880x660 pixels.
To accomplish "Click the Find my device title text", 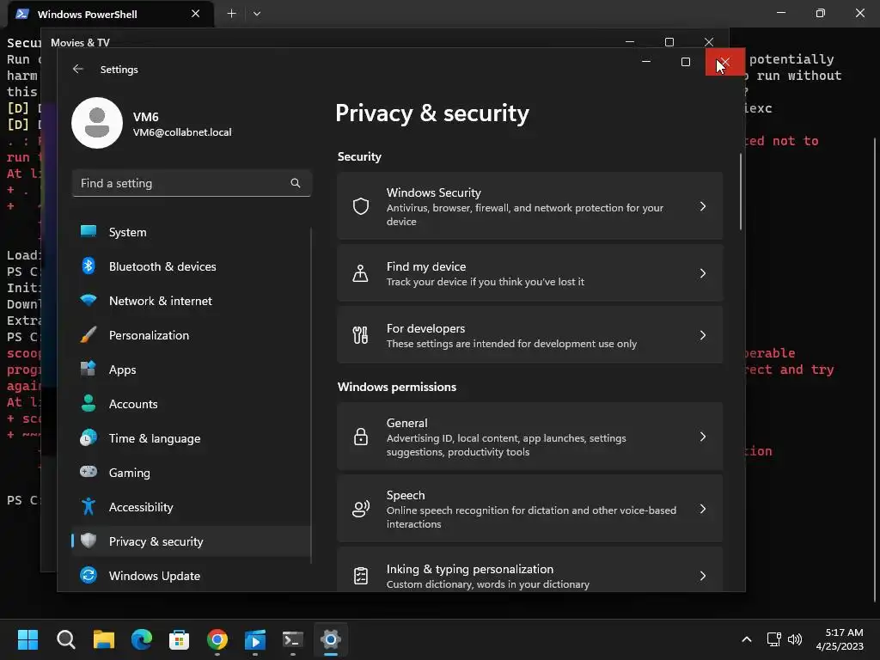I will click(x=426, y=266).
